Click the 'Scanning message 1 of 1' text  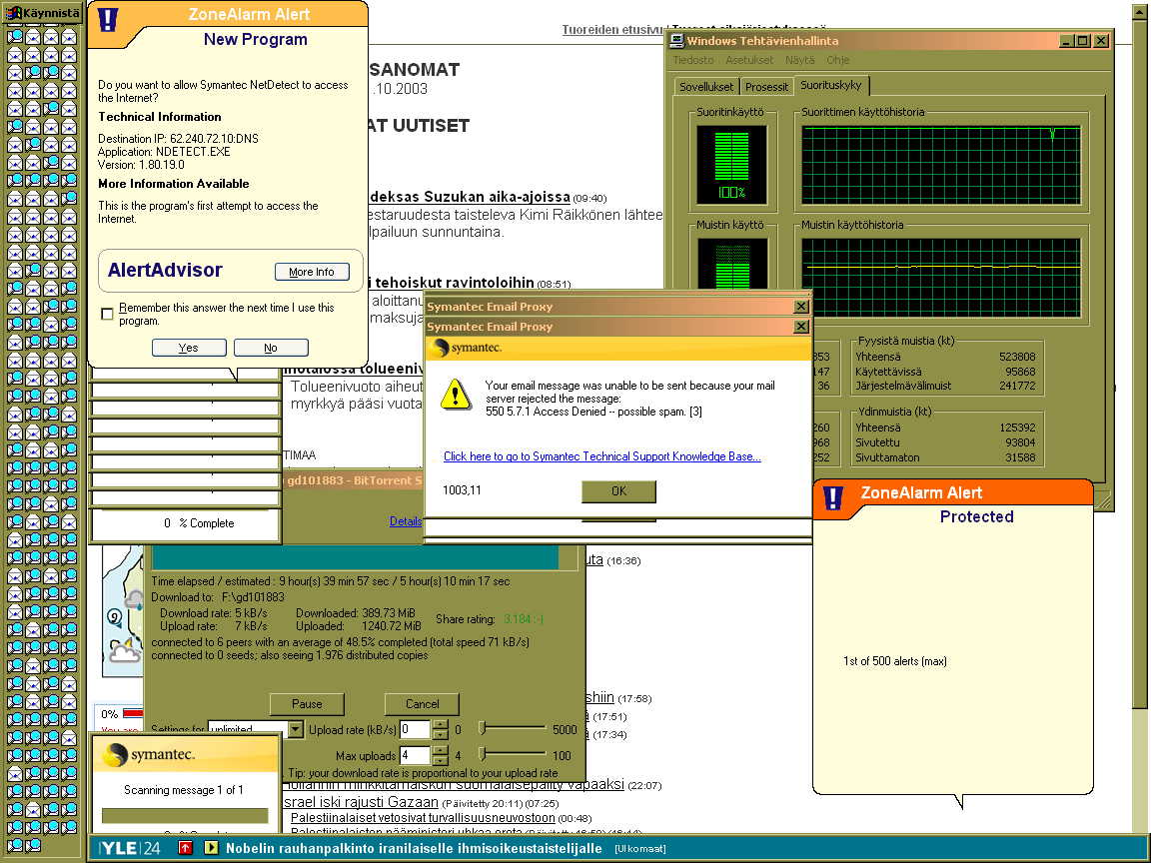[x=184, y=790]
